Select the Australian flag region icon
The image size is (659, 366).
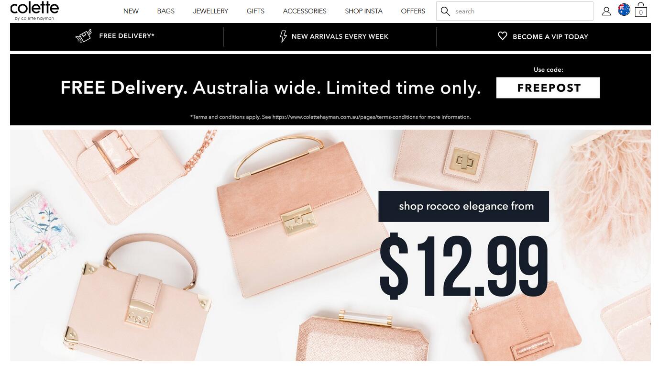[x=624, y=10]
